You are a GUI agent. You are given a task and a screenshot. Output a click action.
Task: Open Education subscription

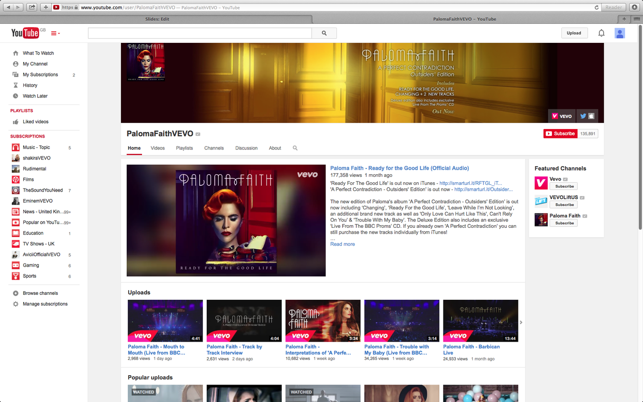point(33,233)
